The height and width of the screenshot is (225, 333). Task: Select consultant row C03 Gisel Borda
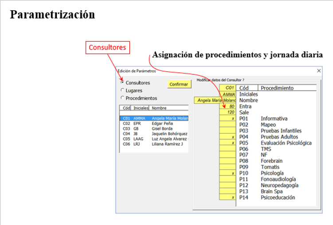(154, 128)
